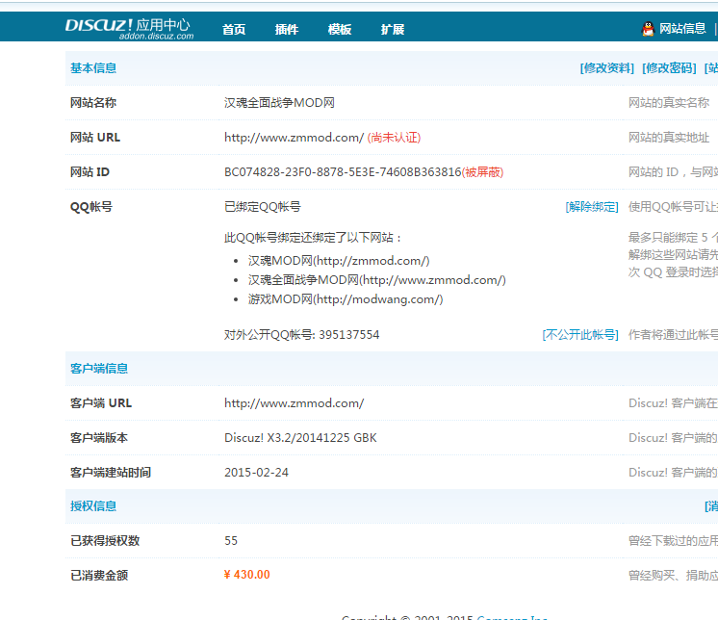The width and height of the screenshot is (718, 620).
Task: Select the 汉魂全面战争MOD网 bound site list entry
Action: 377,280
